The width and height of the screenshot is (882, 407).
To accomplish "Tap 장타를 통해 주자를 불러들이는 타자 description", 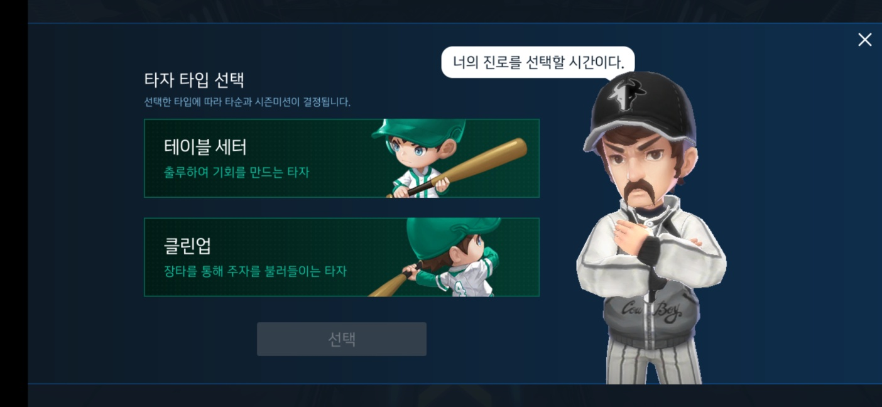I will click(255, 271).
